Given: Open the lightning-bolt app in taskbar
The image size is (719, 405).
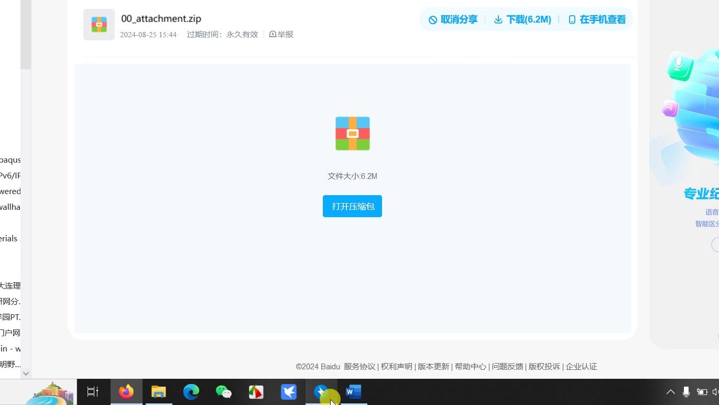Looking at the screenshot, I should (321, 392).
